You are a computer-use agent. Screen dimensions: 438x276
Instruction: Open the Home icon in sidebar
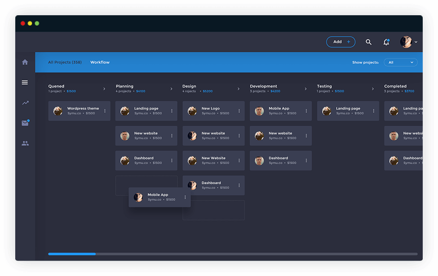[25, 62]
